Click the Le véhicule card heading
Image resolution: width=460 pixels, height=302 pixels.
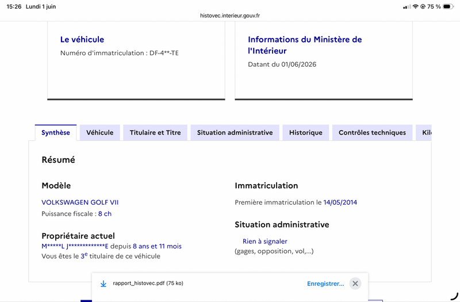click(x=82, y=39)
